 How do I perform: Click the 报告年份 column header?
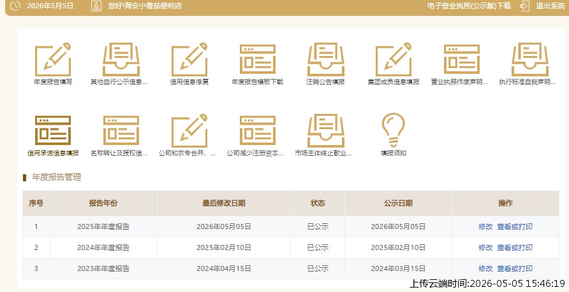coord(103,204)
